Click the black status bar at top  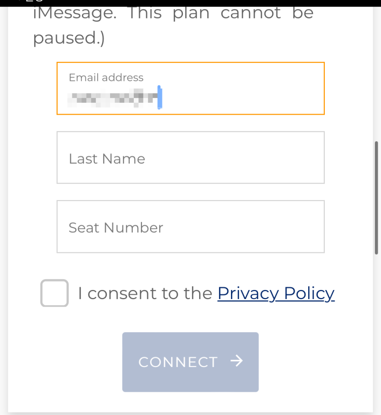(x=190, y=3)
